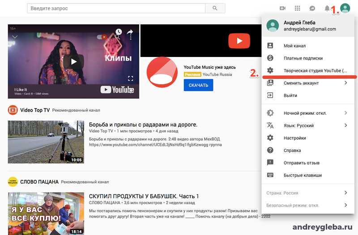Click the Video Top TV channel logo
The image size is (358, 235).
[x=13, y=110]
